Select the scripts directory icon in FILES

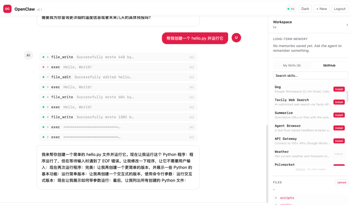point(275,198)
